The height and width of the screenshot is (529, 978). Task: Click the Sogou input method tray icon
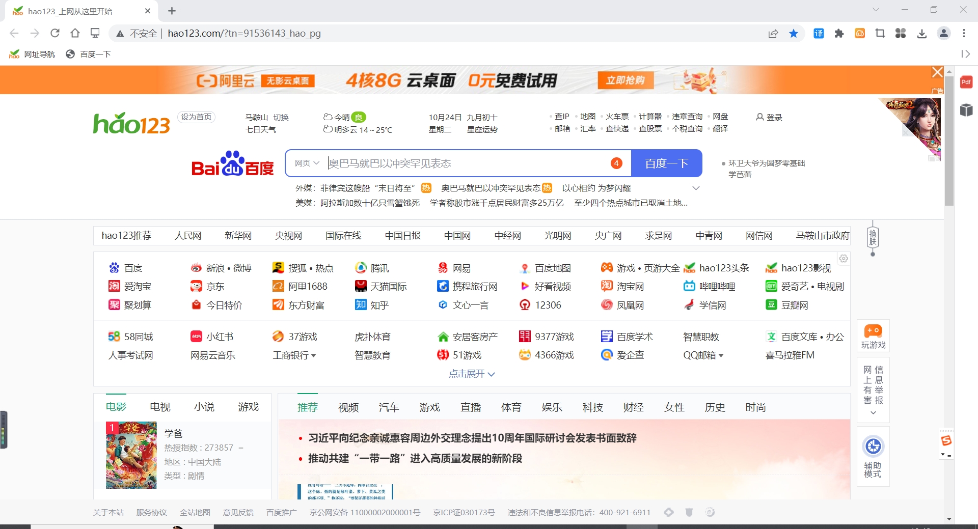tap(946, 441)
